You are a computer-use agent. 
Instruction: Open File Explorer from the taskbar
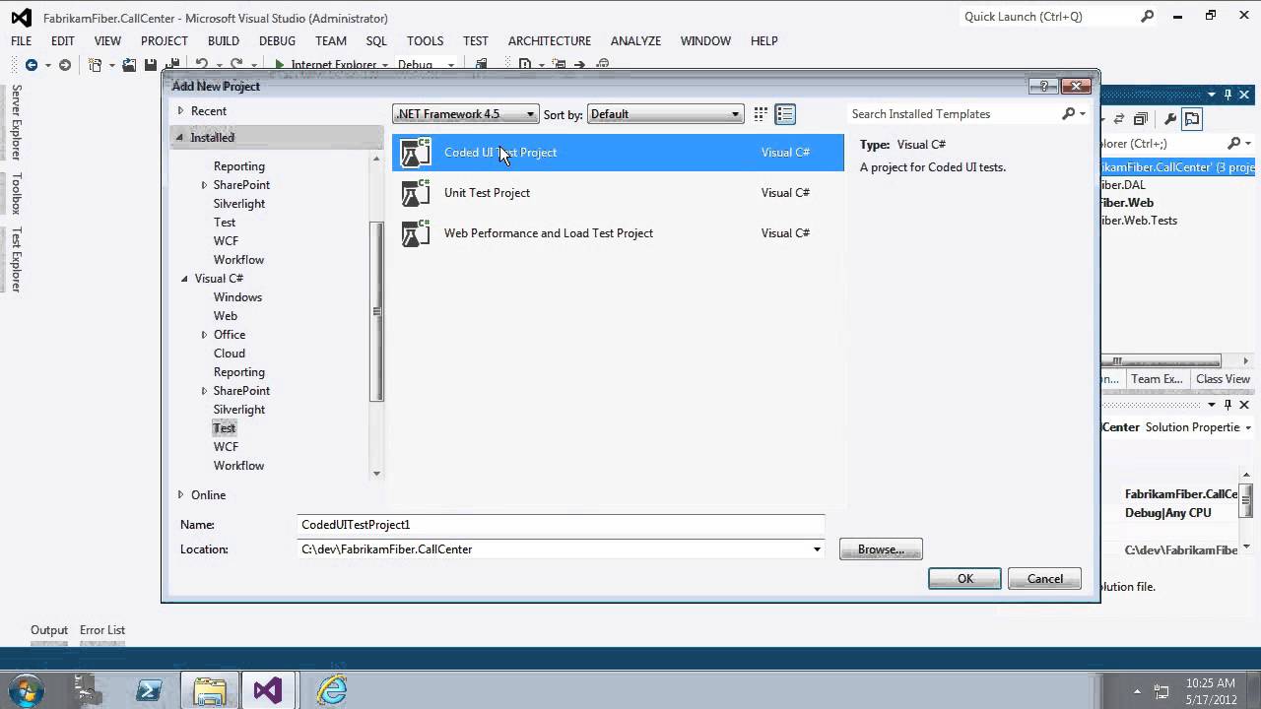[209, 690]
